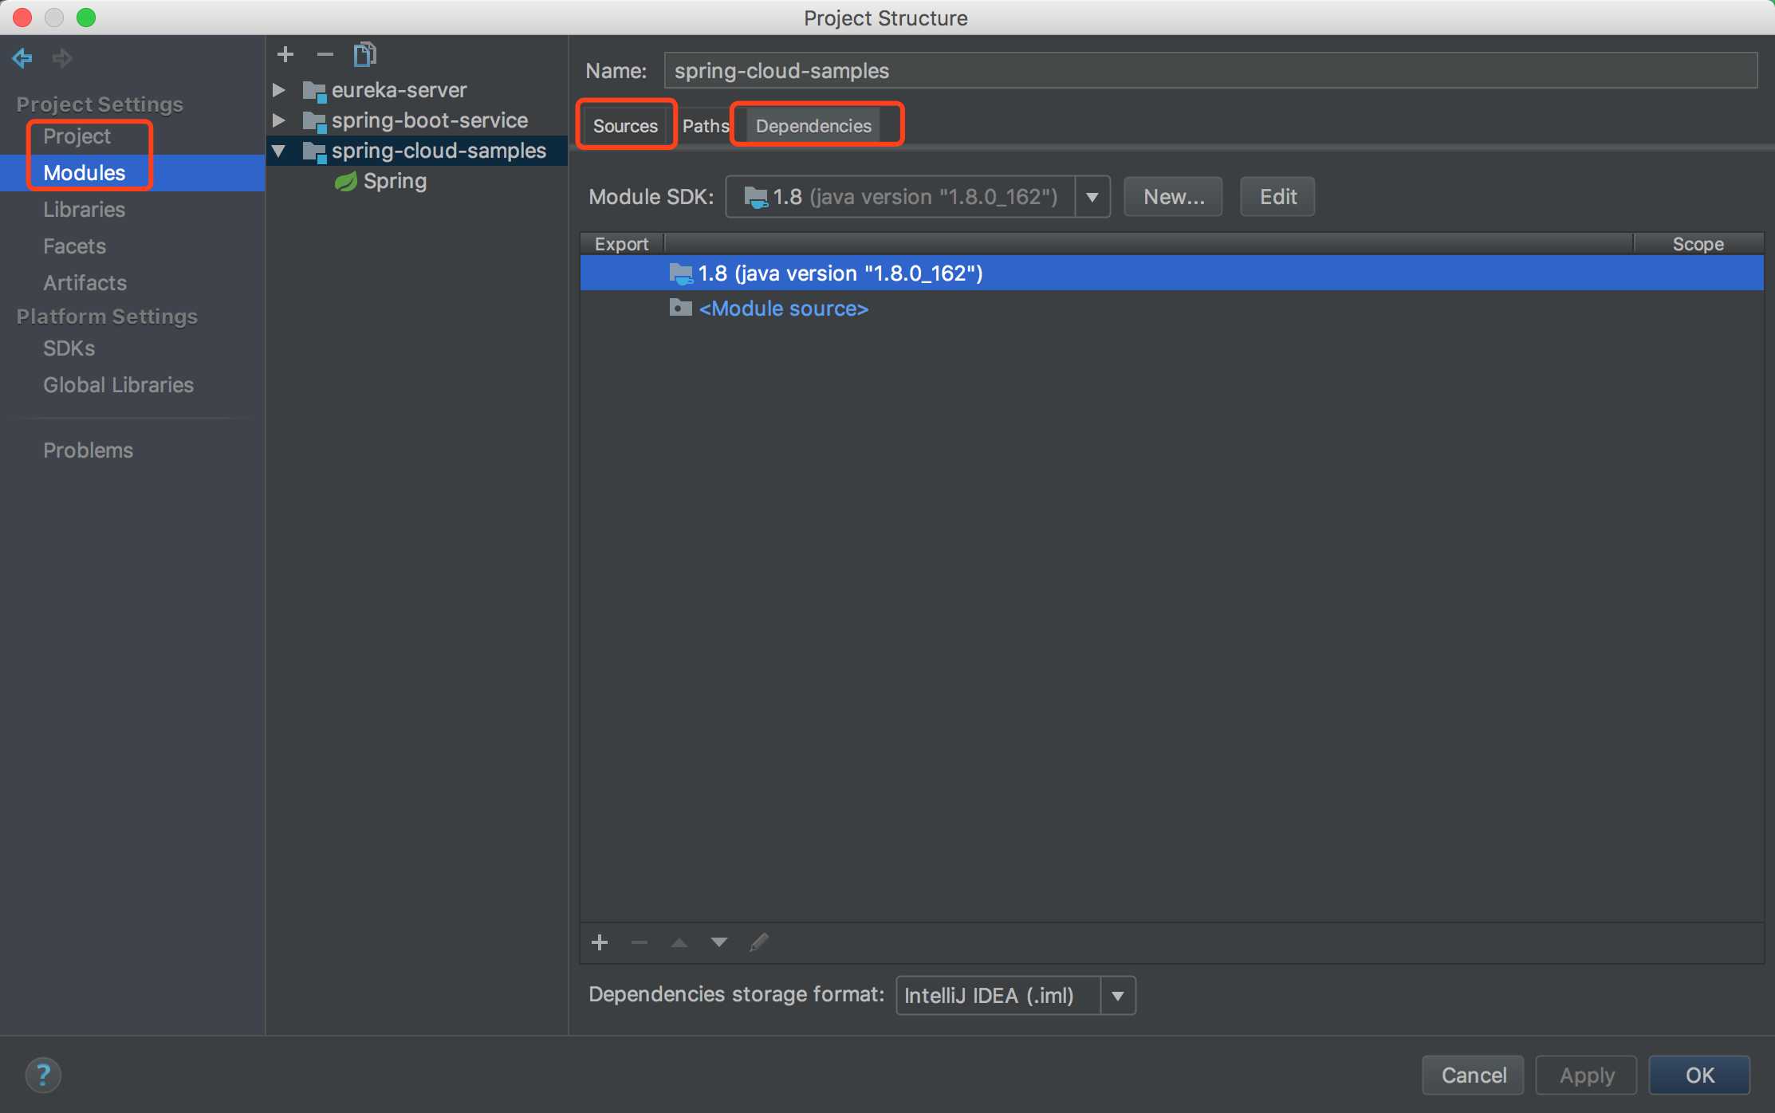
Task: Click the Module source folder icon
Action: (x=680, y=308)
